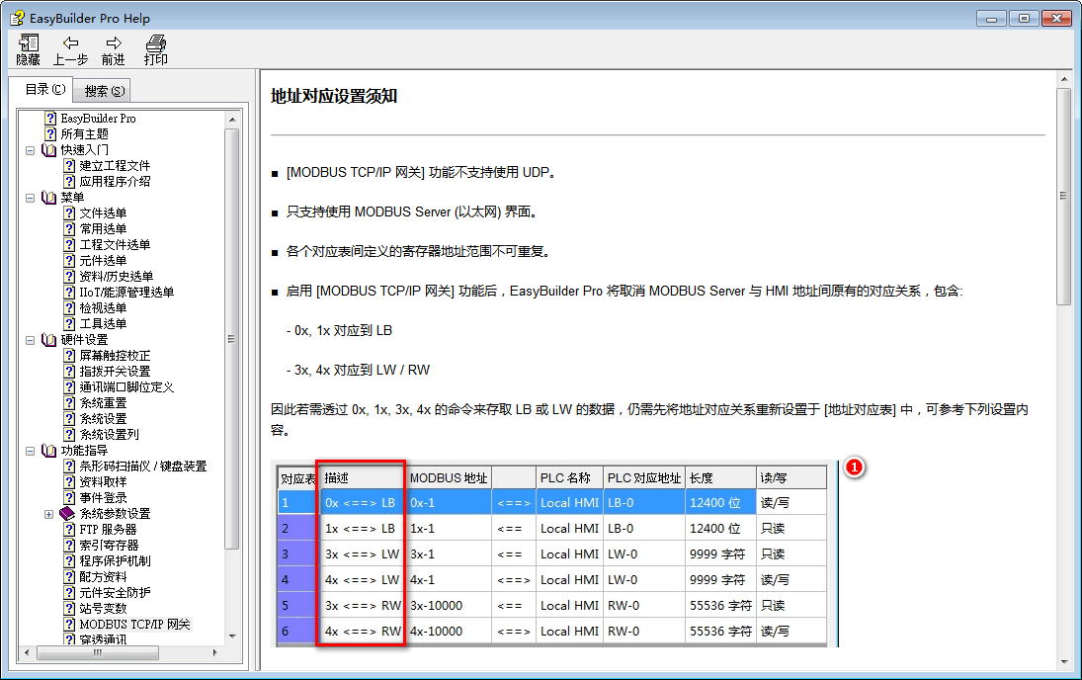
Task: Open the 通讯端口脚位定义 topic
Action: coord(126,387)
